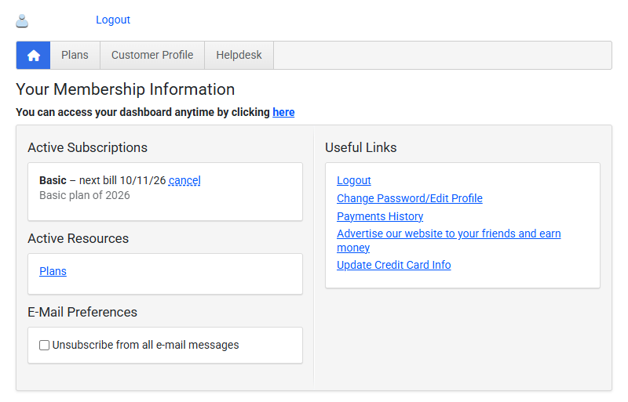Viewport: 628px width, 402px height.
Task: Open the Plans menu tab
Action: click(75, 55)
